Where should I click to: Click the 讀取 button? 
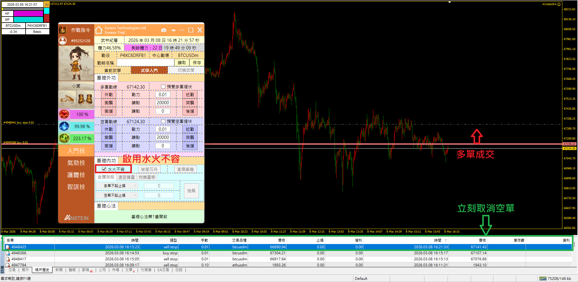coord(182,63)
